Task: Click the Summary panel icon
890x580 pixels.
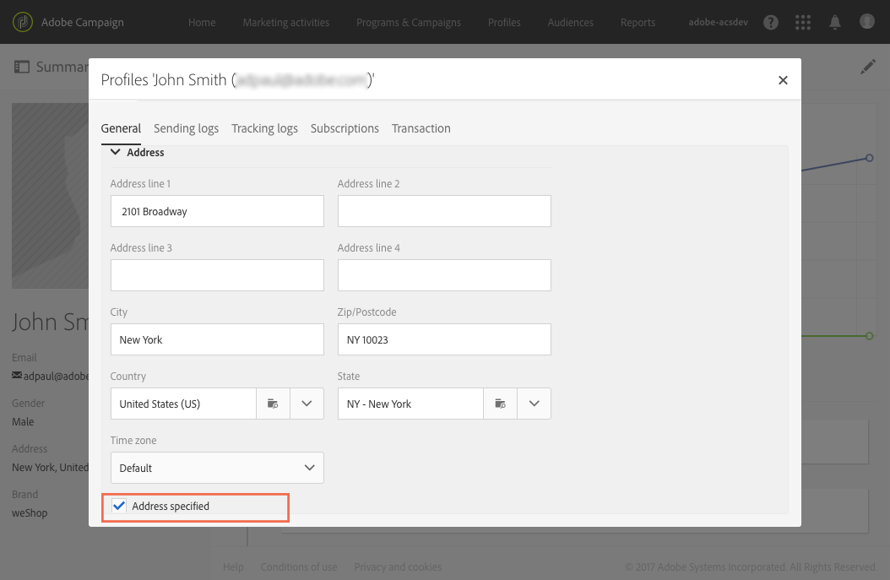Action: [x=22, y=67]
